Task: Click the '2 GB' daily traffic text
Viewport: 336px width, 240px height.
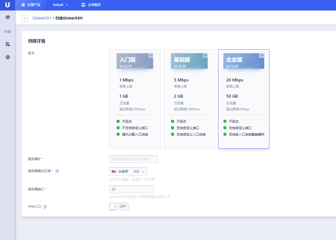Action: pos(179,96)
